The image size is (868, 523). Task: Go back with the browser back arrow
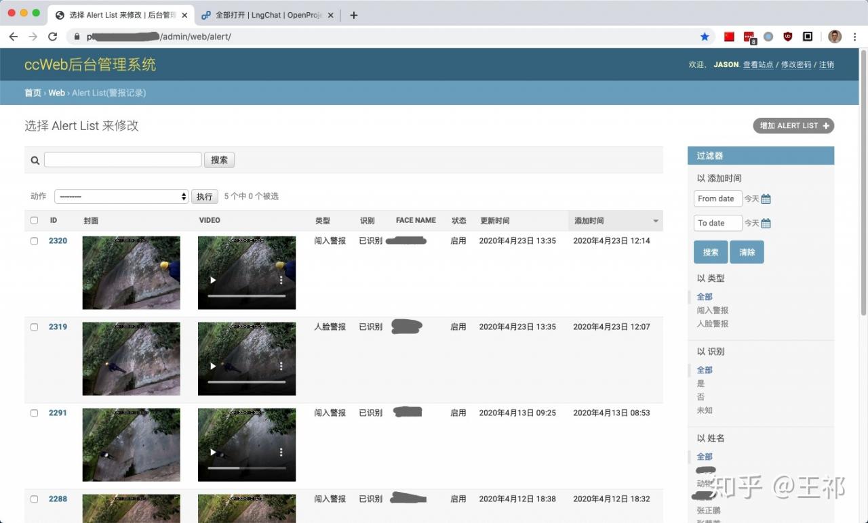coord(14,37)
